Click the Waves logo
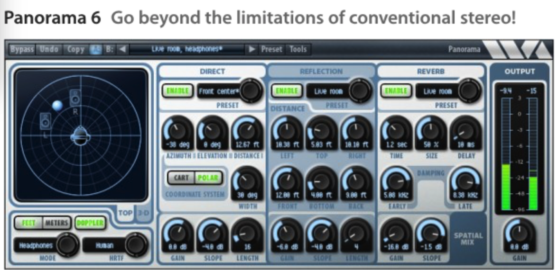Viewport: 558px width, 270px height. tap(518, 49)
